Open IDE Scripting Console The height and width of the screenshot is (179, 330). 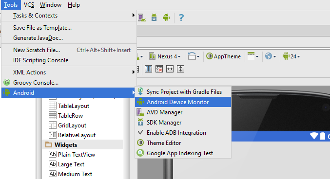tap(69, 60)
